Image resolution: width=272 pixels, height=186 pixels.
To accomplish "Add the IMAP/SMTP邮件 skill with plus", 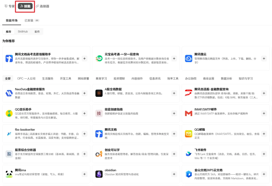I will click(264, 113).
